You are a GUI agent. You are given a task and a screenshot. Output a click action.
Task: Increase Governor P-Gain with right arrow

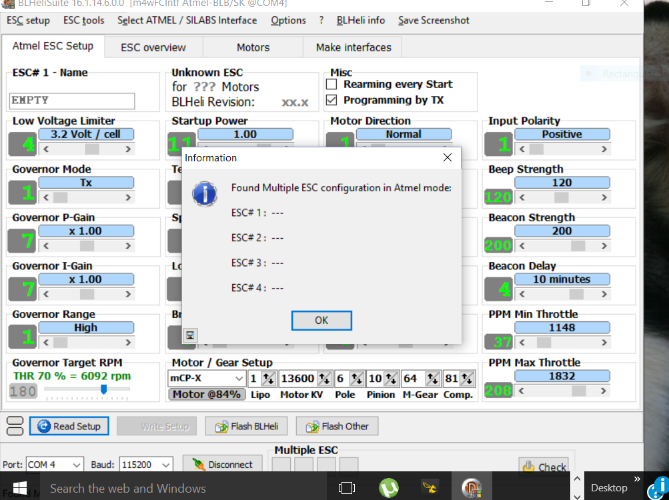coord(128,246)
